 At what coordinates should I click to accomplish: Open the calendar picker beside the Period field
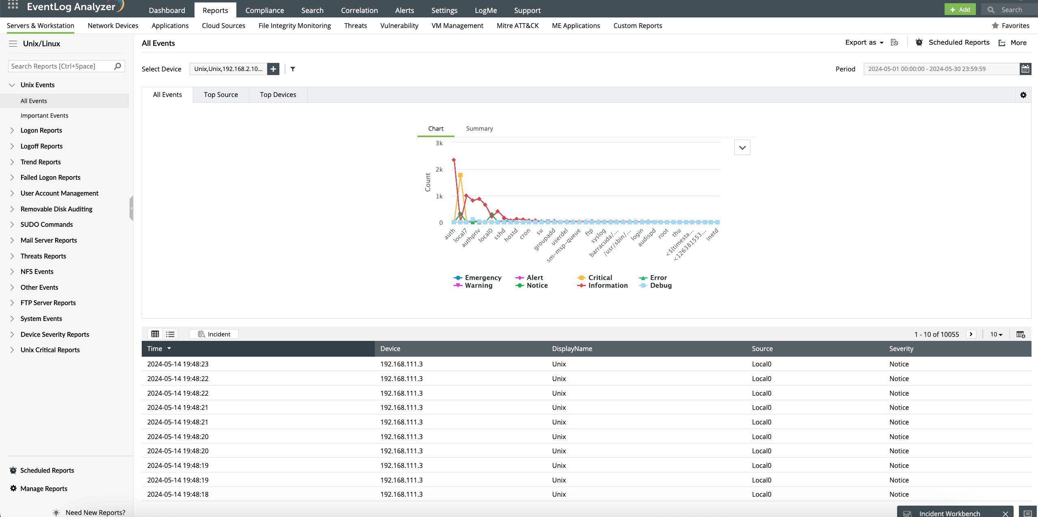[x=1025, y=69]
